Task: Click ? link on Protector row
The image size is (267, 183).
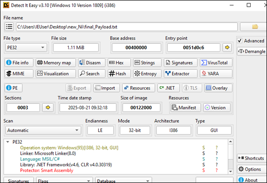Action: [216, 171]
